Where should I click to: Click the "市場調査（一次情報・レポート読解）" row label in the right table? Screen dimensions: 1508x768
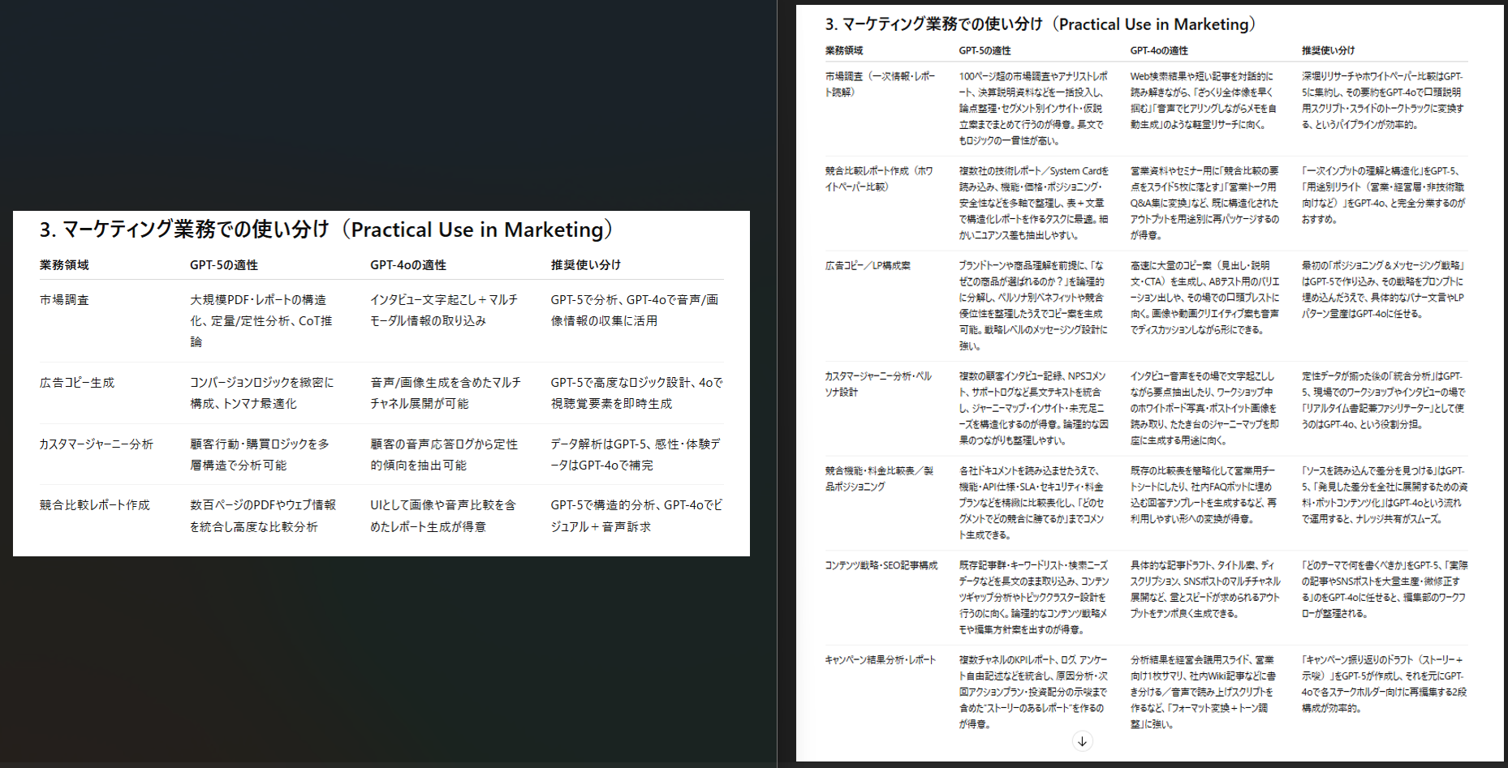click(x=880, y=84)
